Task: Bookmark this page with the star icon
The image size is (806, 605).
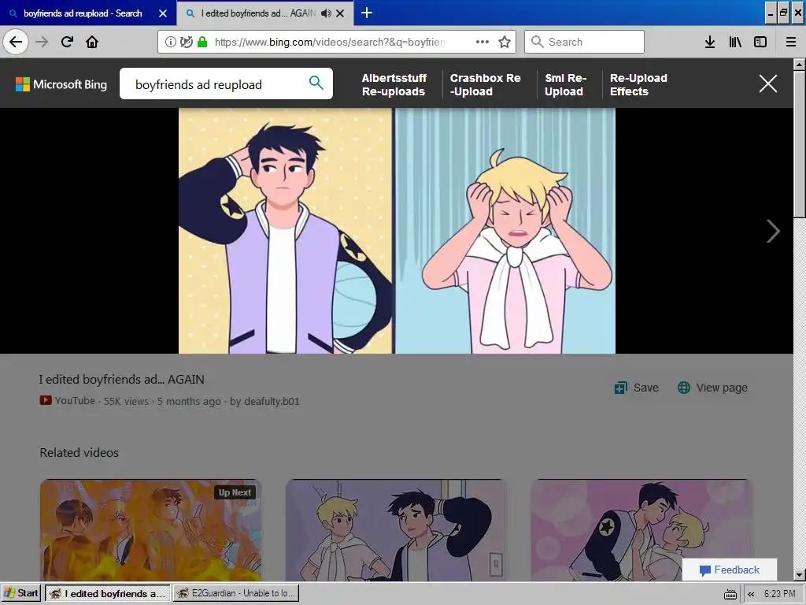Action: click(505, 42)
